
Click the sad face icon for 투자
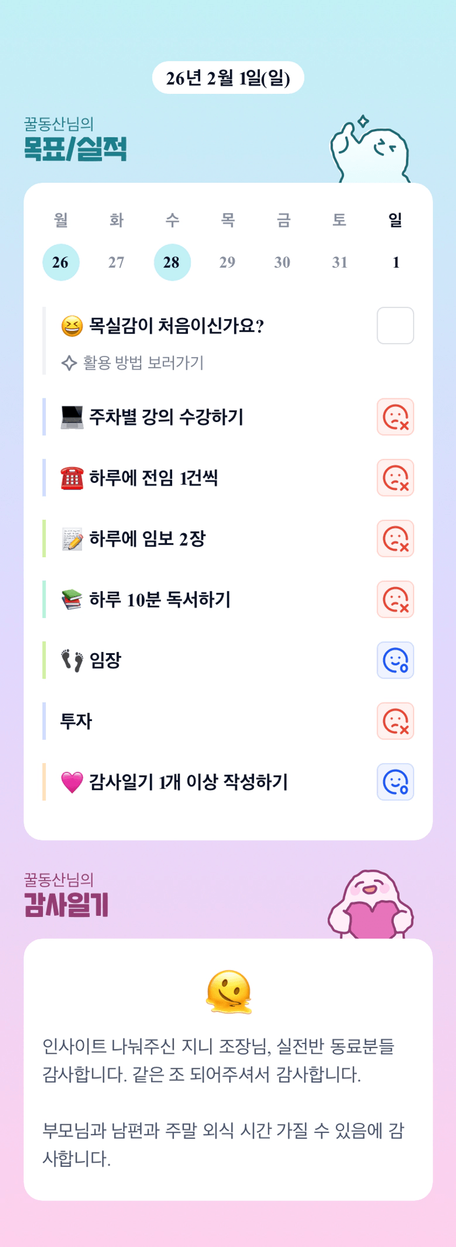pos(395,721)
